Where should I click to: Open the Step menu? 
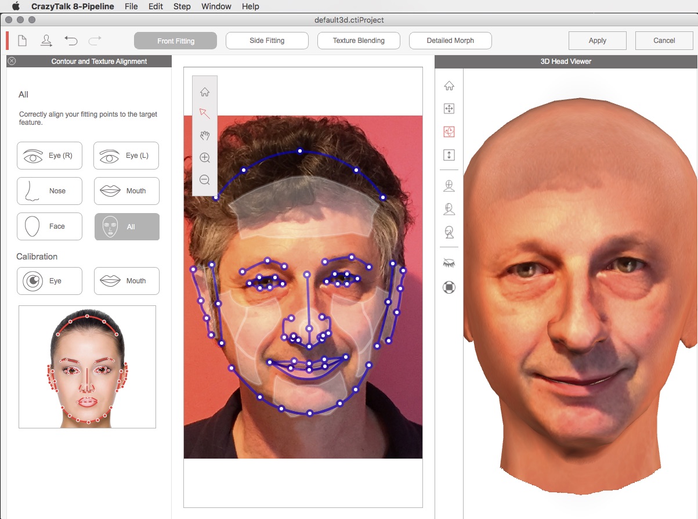182,6
